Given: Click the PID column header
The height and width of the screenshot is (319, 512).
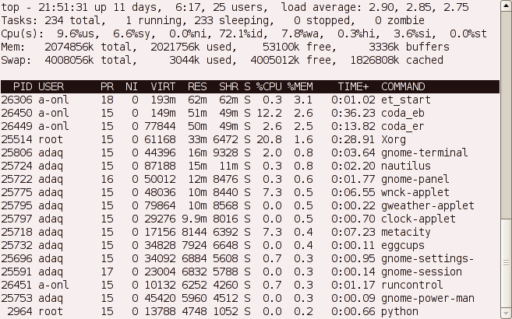Looking at the screenshot, I should (x=23, y=86).
